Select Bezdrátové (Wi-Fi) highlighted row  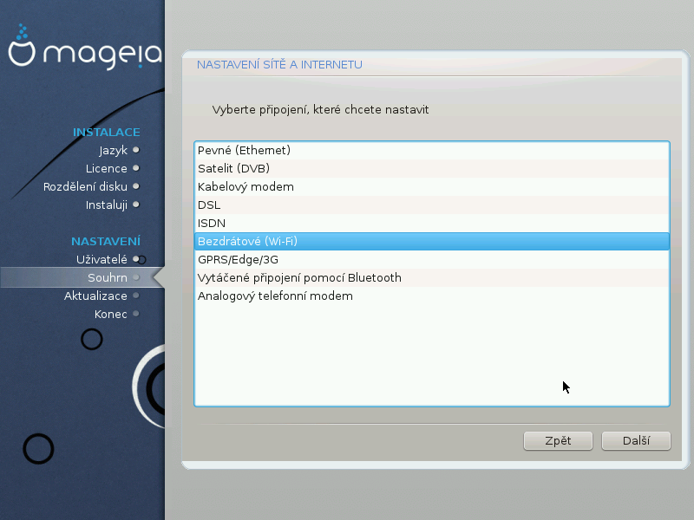(432, 242)
